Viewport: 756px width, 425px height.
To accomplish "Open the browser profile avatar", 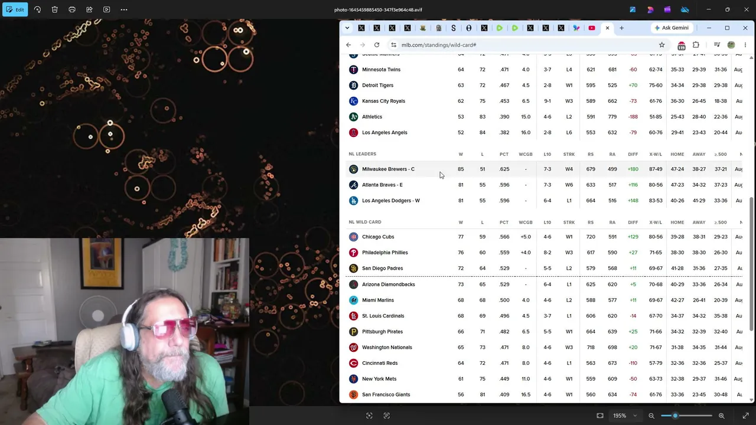I will 731,45.
